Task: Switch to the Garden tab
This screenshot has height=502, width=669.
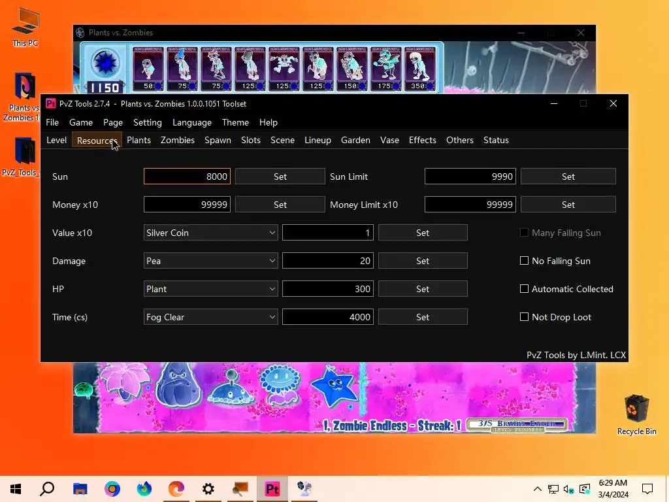Action: tap(355, 140)
